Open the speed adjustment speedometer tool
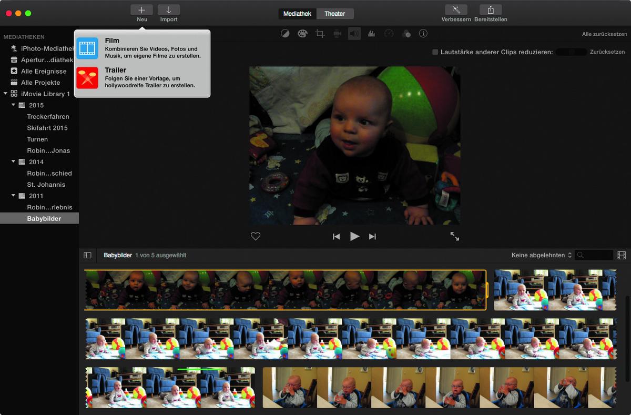Screen dimensions: 631x415 coord(389,34)
